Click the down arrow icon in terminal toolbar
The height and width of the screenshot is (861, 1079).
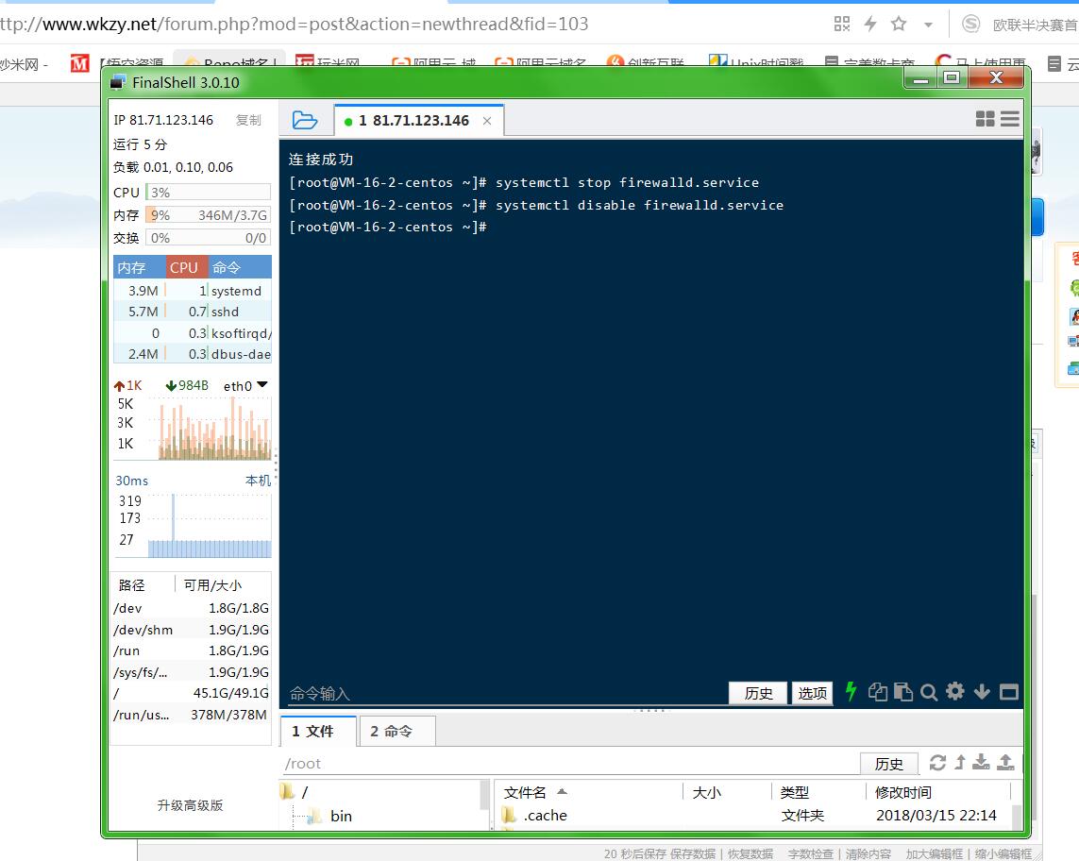[x=982, y=692]
